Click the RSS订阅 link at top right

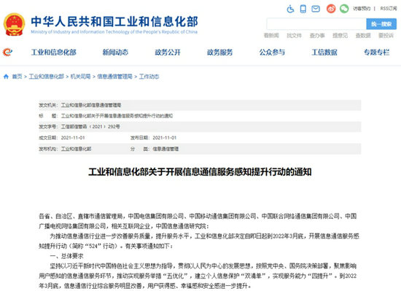click(x=389, y=9)
